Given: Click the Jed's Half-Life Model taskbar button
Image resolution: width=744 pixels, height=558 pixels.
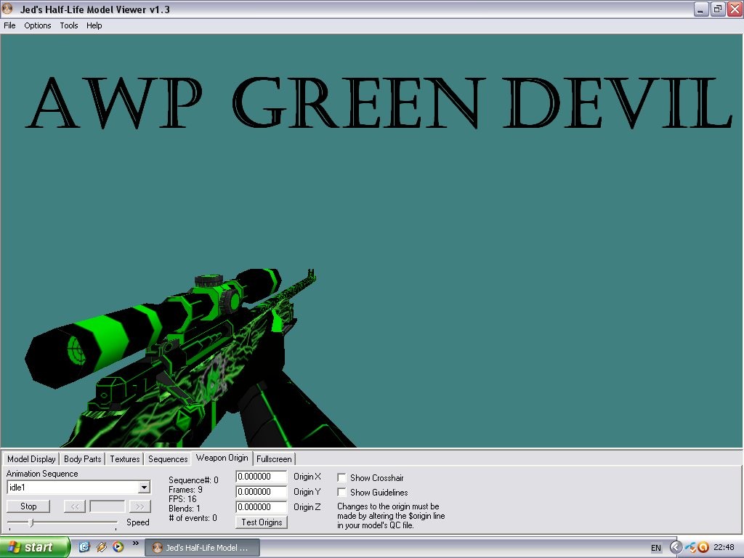Looking at the screenshot, I should [x=202, y=548].
